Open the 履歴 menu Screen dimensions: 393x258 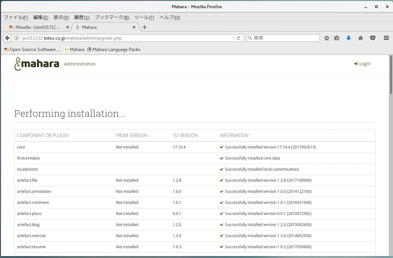[x=82, y=17]
